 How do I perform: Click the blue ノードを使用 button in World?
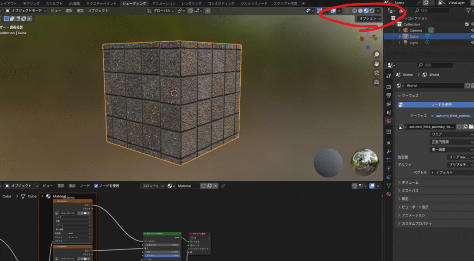[436, 105]
